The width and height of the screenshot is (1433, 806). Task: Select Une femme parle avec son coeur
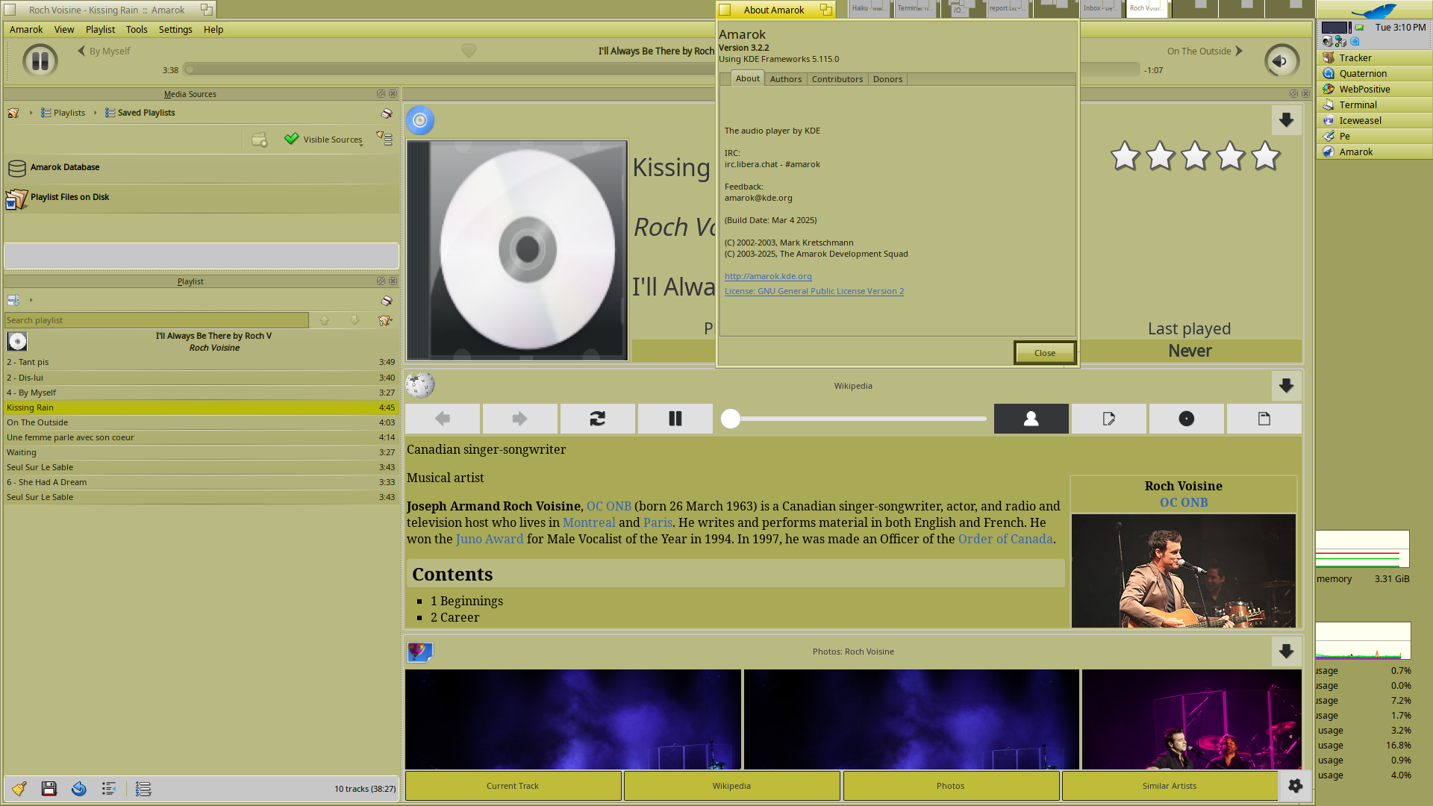tap(202, 437)
